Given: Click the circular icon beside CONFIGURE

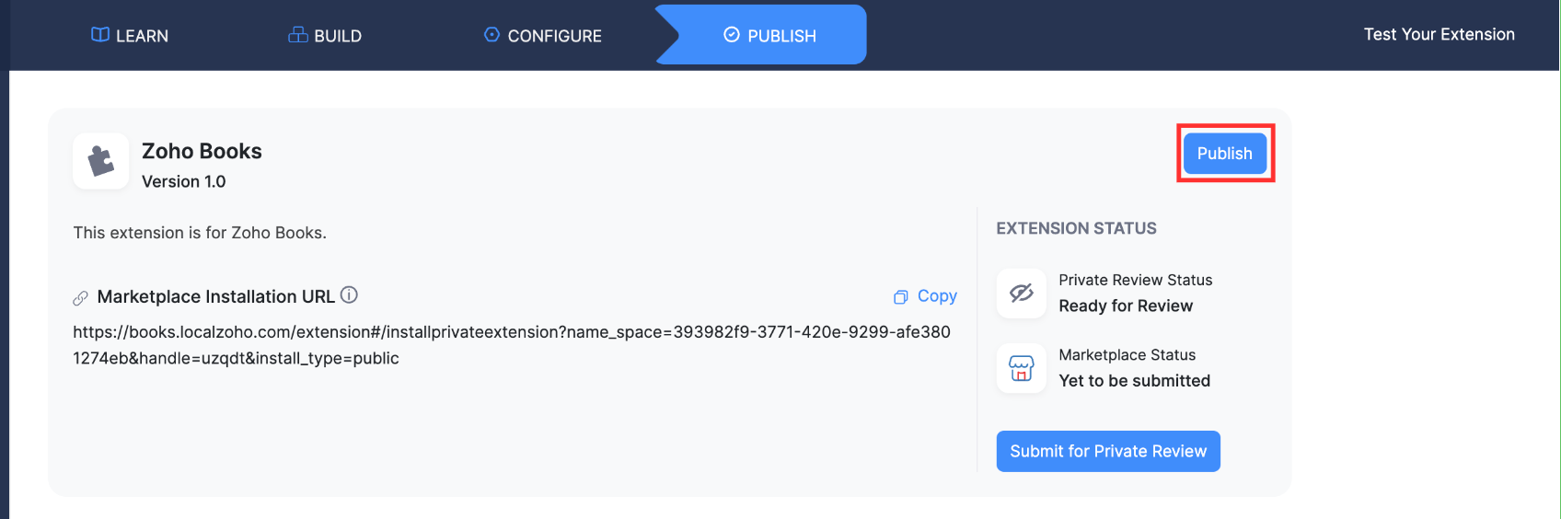Looking at the screenshot, I should (x=491, y=35).
